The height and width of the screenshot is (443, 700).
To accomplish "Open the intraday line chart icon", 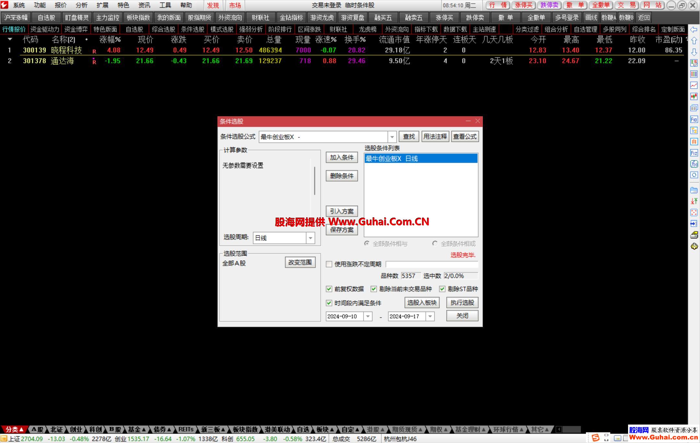I will pyautogui.click(x=694, y=85).
